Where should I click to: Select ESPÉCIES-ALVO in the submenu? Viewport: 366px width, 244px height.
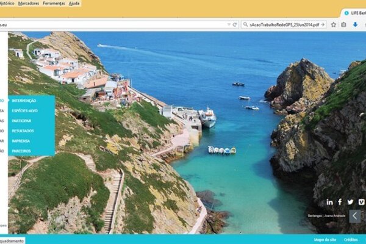click(25, 110)
